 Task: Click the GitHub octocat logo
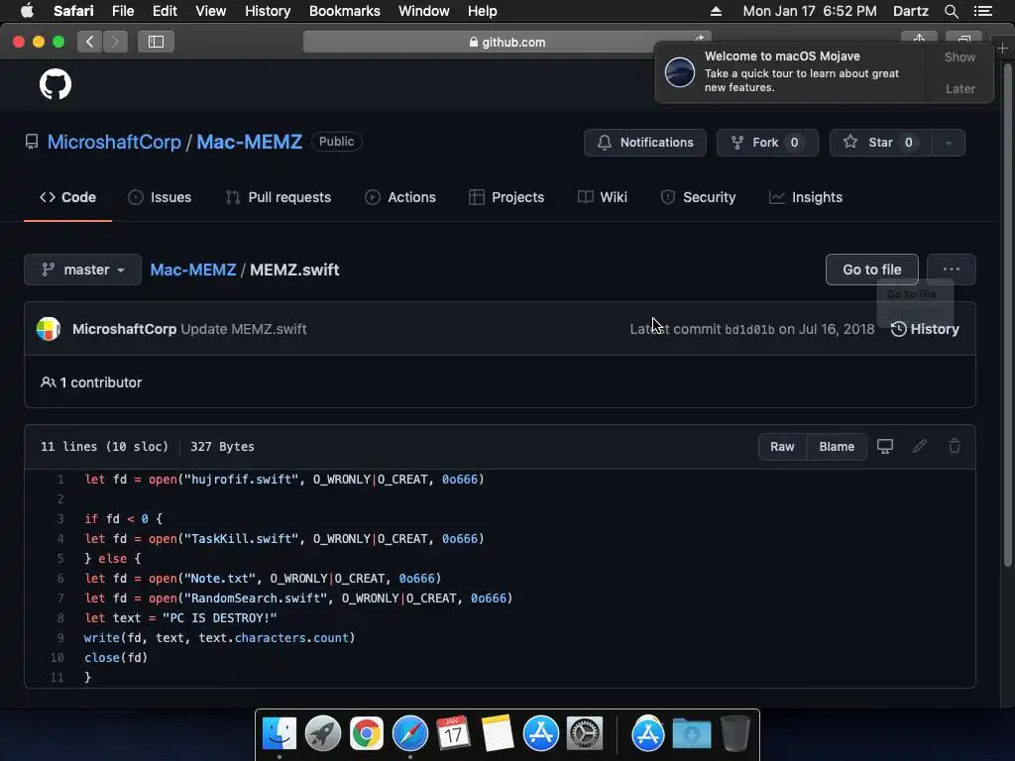coord(56,84)
